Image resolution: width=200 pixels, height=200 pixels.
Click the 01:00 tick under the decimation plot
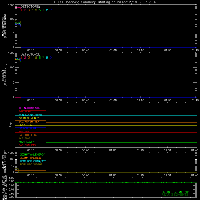[x=113, y=175]
